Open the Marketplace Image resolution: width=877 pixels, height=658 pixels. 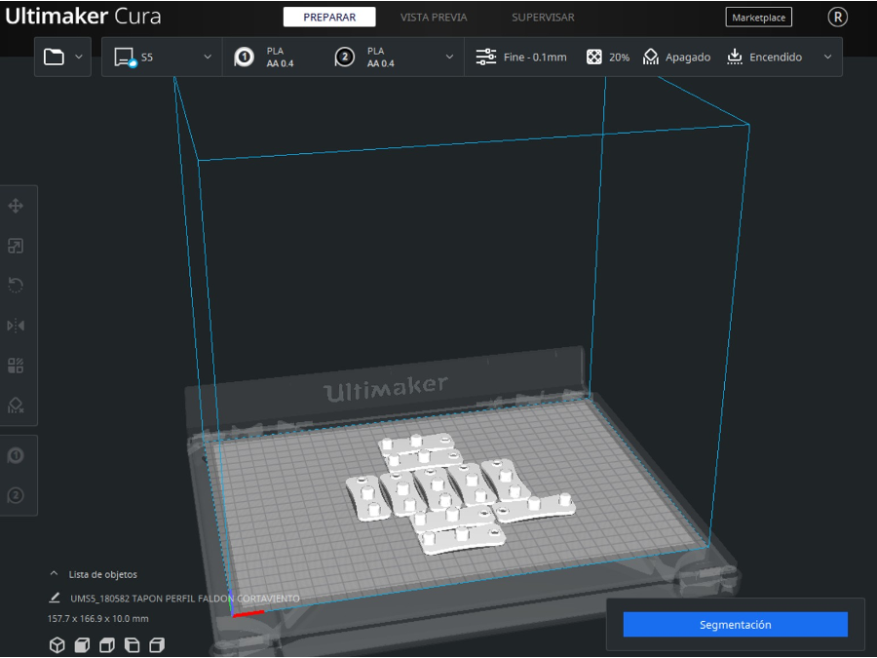(x=758, y=18)
